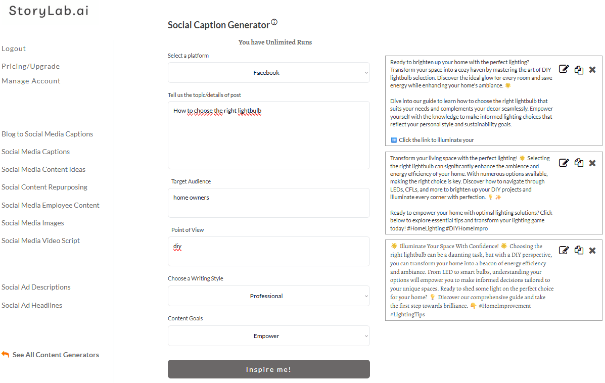Open the Writing Style dropdown
605x383 pixels.
click(268, 296)
